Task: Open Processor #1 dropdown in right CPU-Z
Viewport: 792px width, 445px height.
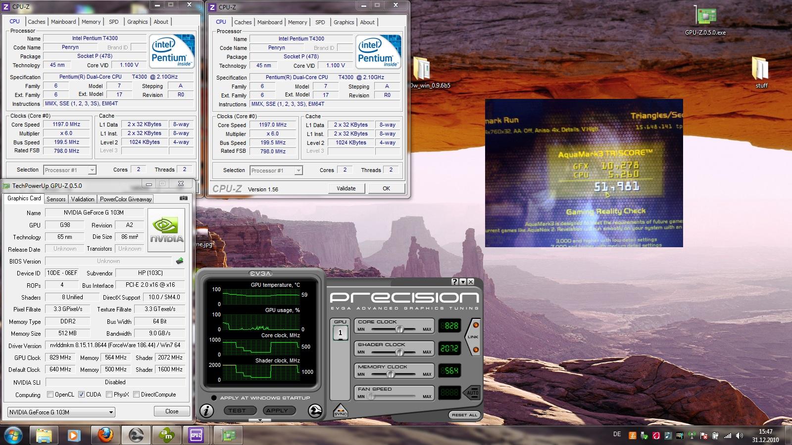Action: click(276, 171)
